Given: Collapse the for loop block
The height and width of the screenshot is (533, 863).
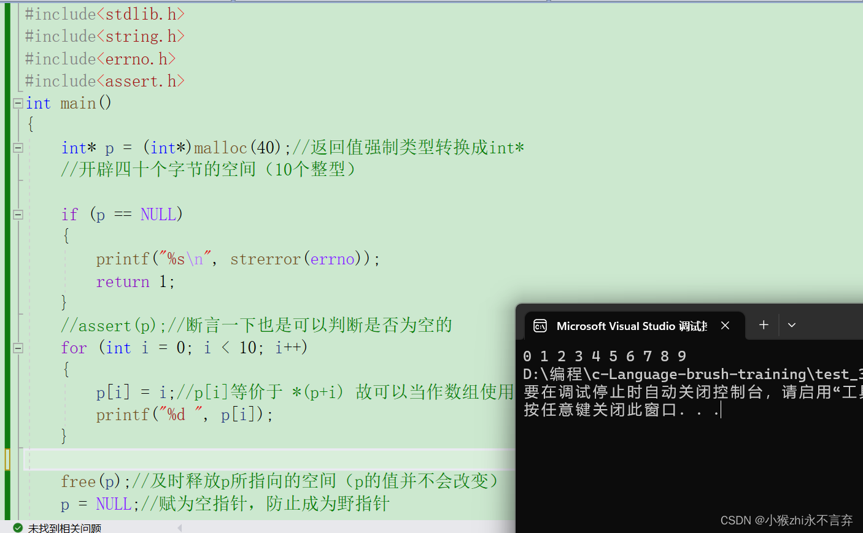Looking at the screenshot, I should 18,348.
